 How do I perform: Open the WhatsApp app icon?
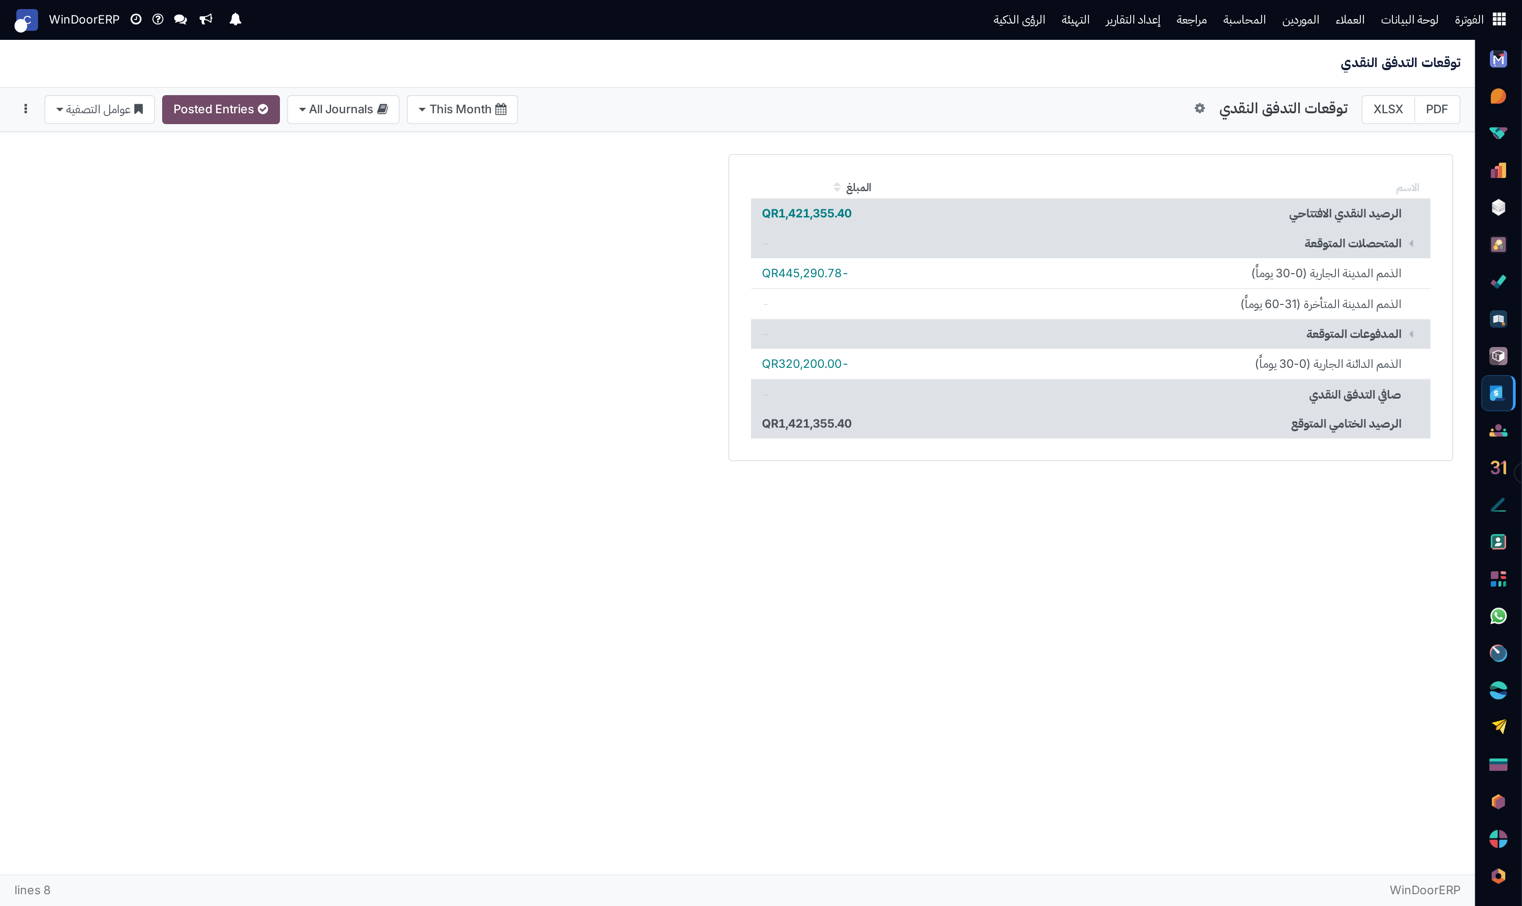point(1498,616)
